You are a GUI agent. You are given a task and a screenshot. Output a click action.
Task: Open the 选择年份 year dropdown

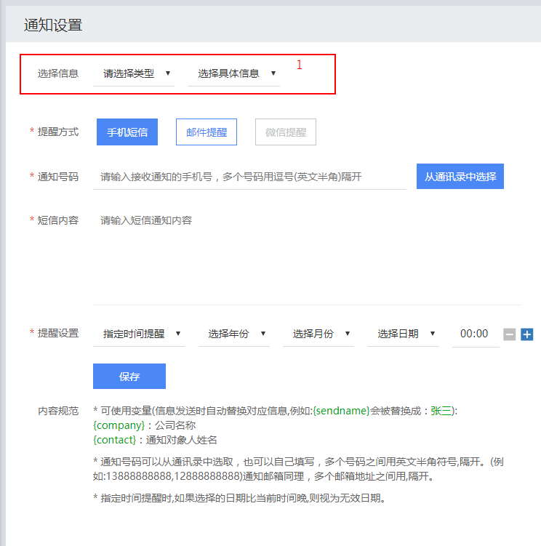(234, 334)
